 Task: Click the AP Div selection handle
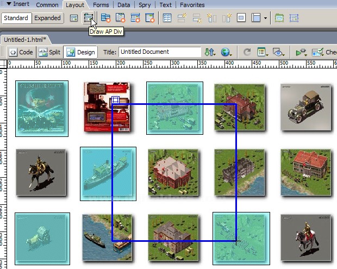(x=115, y=100)
